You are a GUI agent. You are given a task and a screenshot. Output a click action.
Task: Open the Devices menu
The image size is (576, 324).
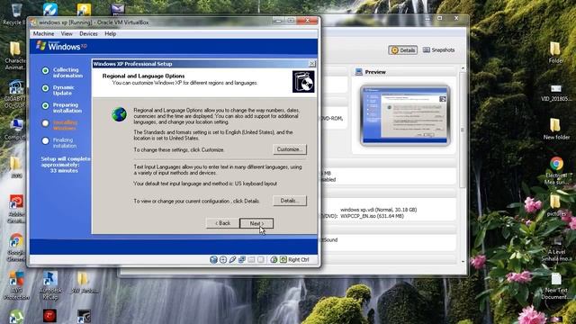(88, 34)
